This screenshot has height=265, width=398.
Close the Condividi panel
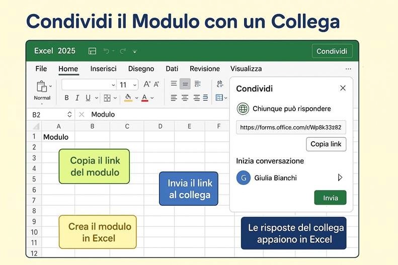pos(343,88)
